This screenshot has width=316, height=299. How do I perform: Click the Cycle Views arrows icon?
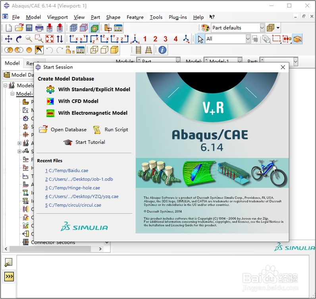tap(60, 39)
